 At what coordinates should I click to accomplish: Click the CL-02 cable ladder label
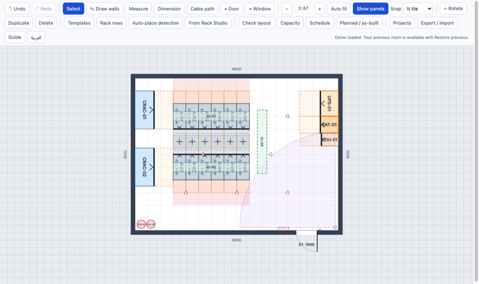click(211, 167)
